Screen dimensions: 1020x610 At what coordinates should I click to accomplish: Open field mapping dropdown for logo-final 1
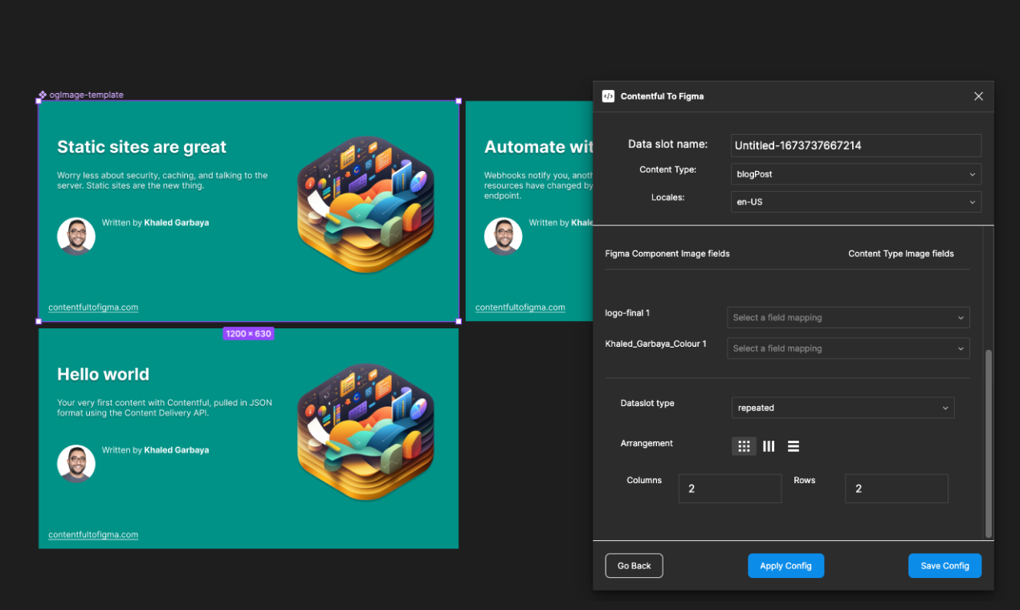[848, 318]
